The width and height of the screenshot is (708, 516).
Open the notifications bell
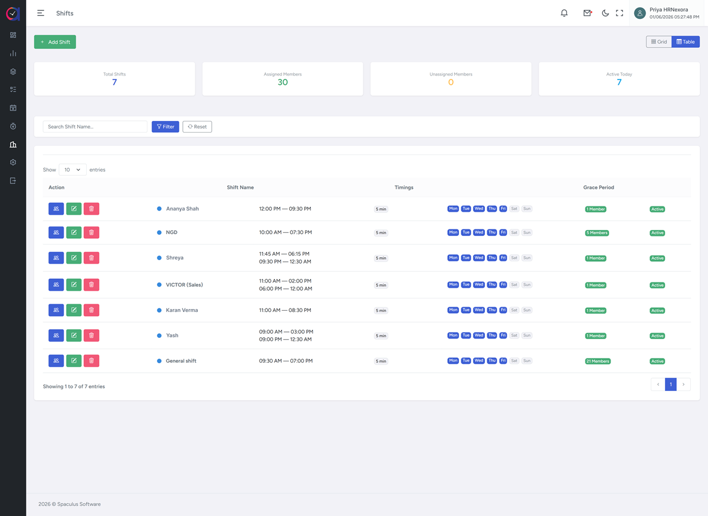[x=564, y=13]
